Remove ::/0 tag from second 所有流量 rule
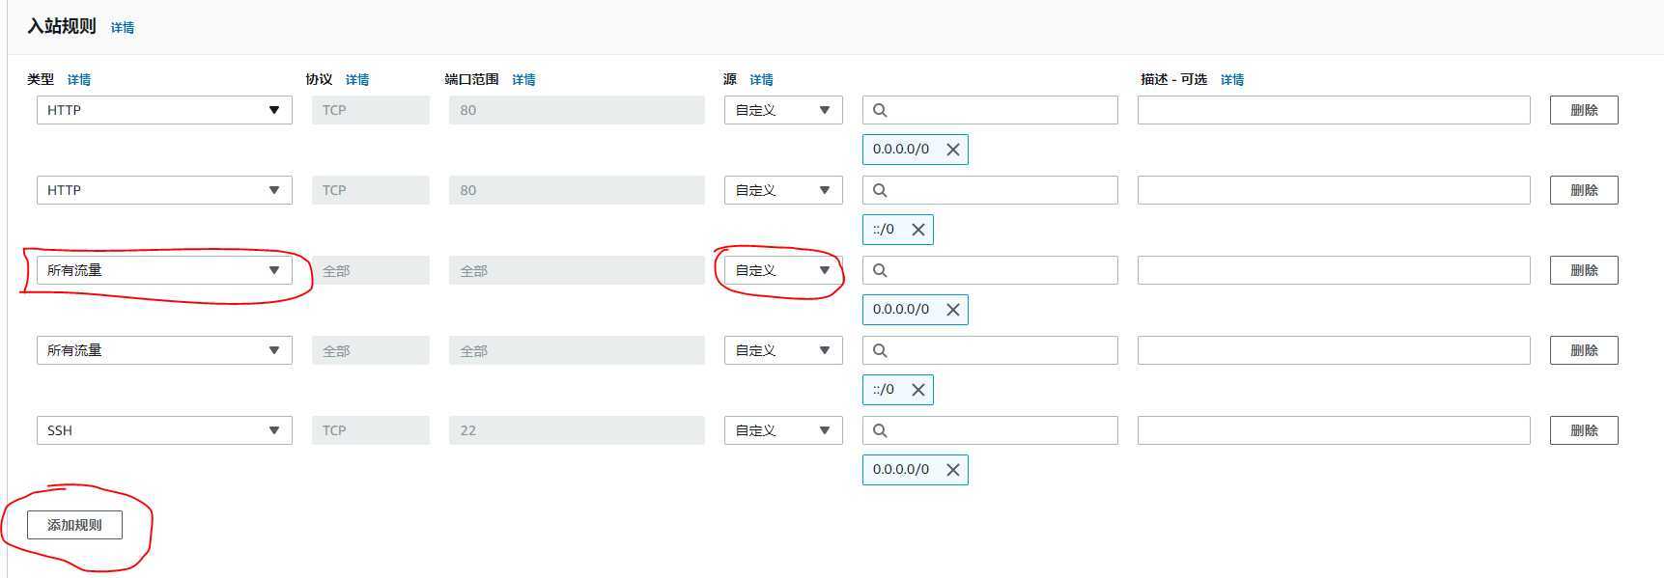 click(x=918, y=390)
